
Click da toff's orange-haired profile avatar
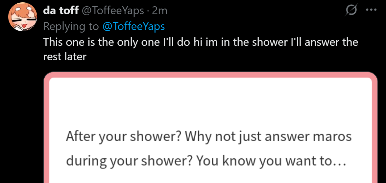click(x=22, y=17)
